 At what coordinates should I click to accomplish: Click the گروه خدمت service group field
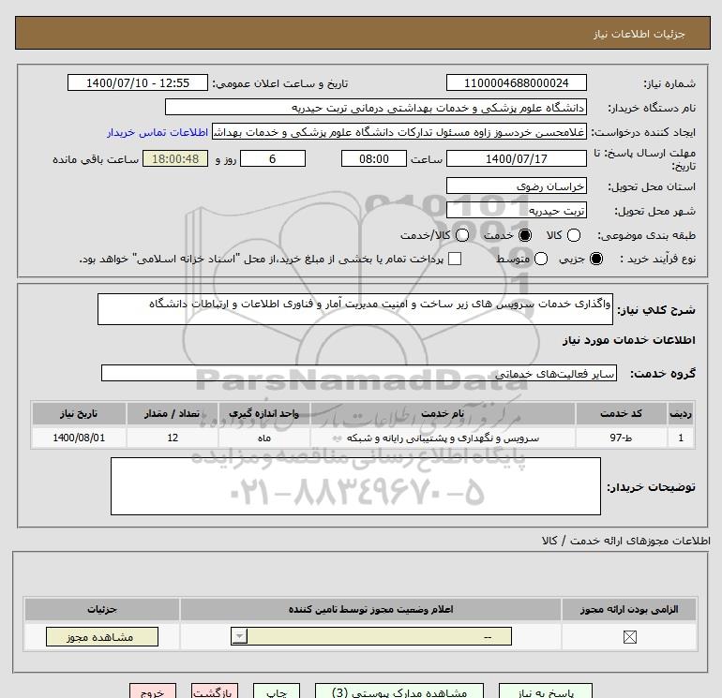click(359, 373)
